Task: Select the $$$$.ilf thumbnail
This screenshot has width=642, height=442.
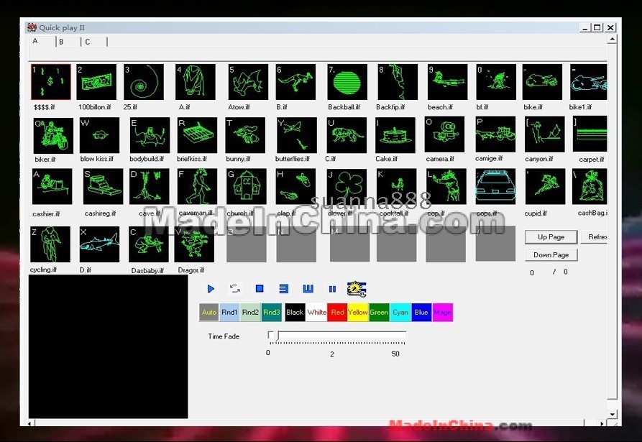Action: point(51,82)
